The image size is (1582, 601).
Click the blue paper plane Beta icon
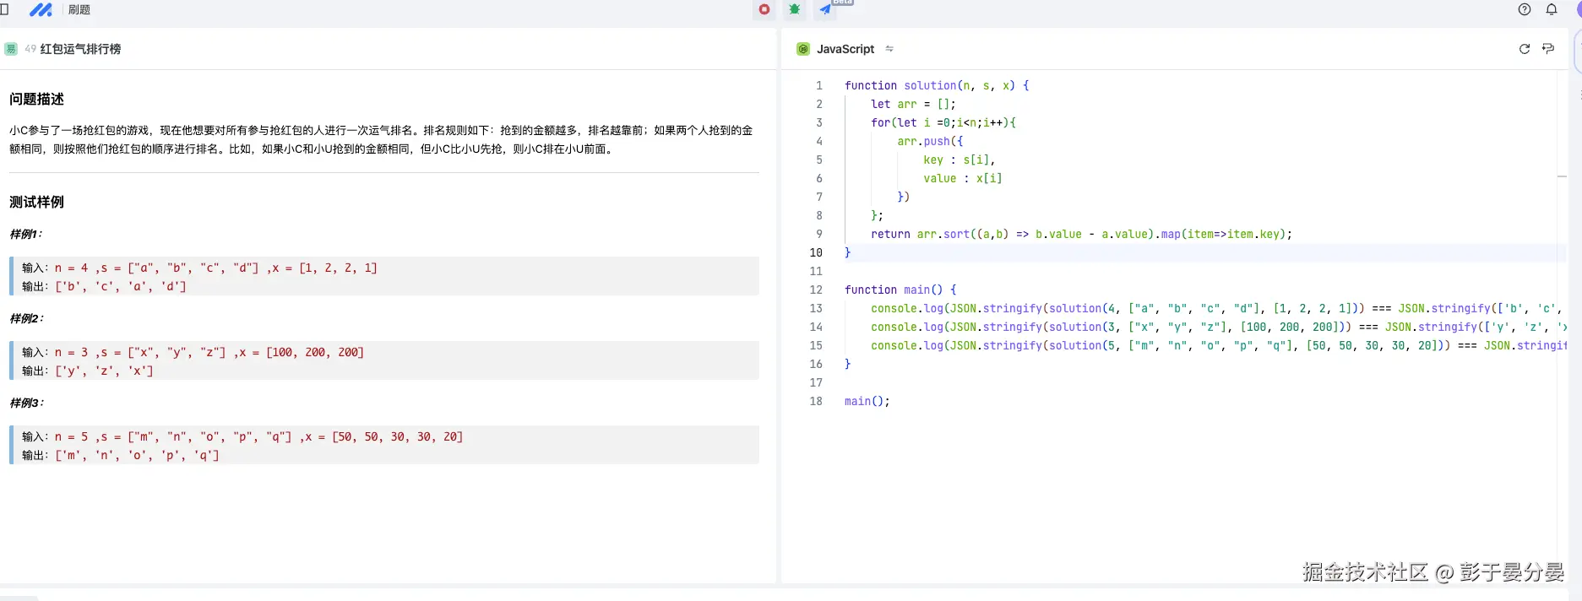[826, 9]
